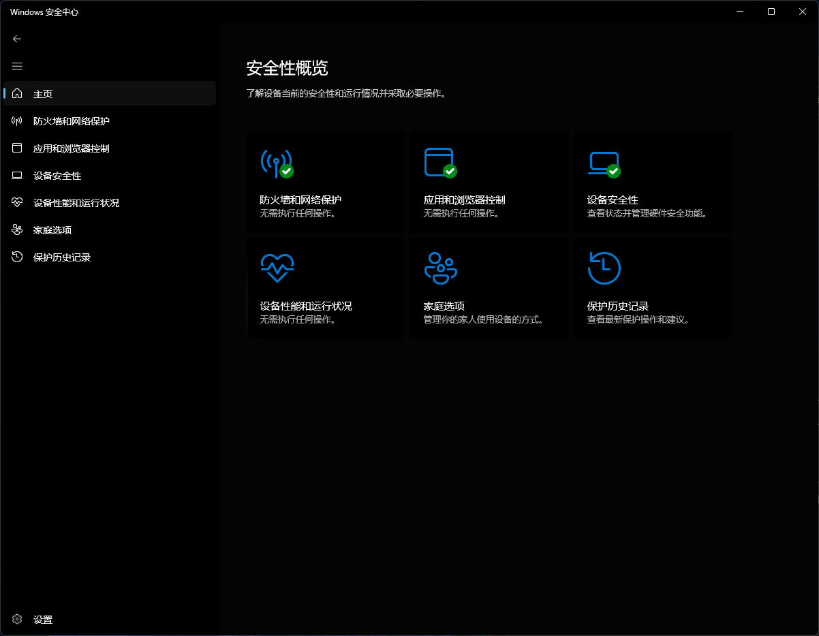Image resolution: width=819 pixels, height=636 pixels.
Task: Open 防火墙和网络保护 from the sidebar
Action: (110, 121)
